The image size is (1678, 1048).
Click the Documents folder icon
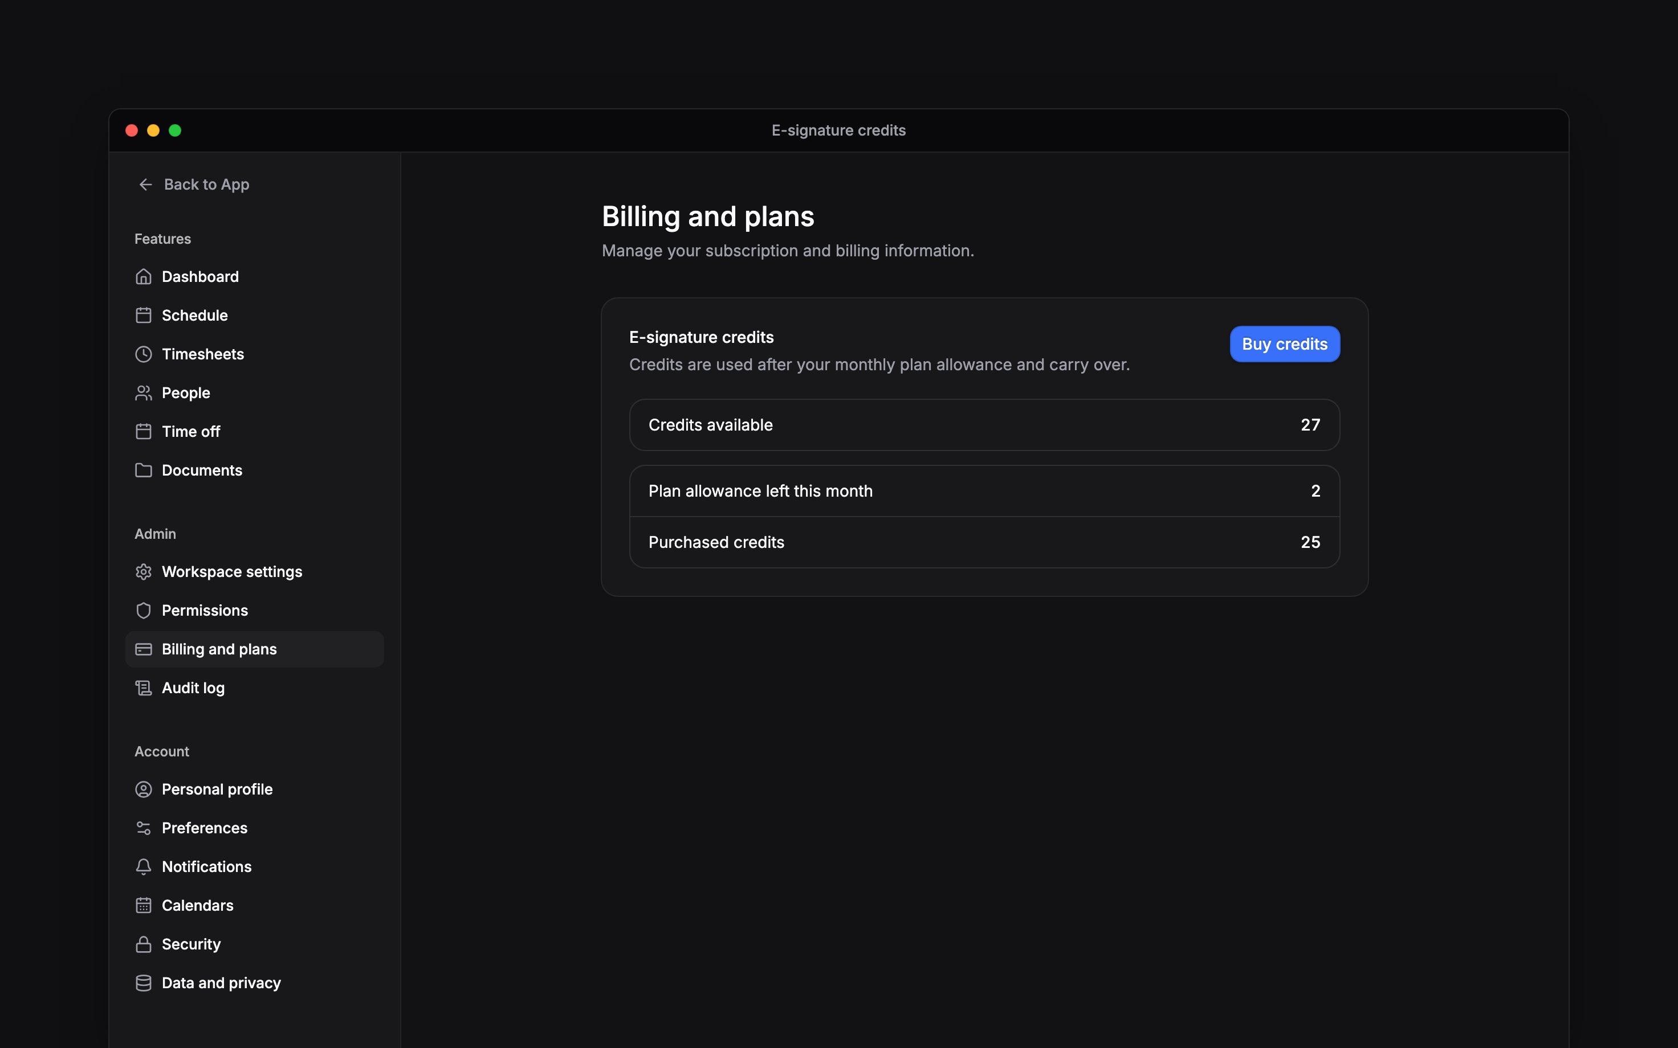coord(144,470)
